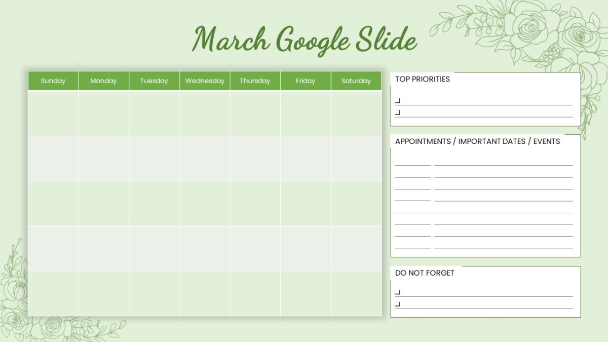Screen dimensions: 608x342
Task: Select the TOP PRIORITIES heading
Action: click(x=423, y=79)
